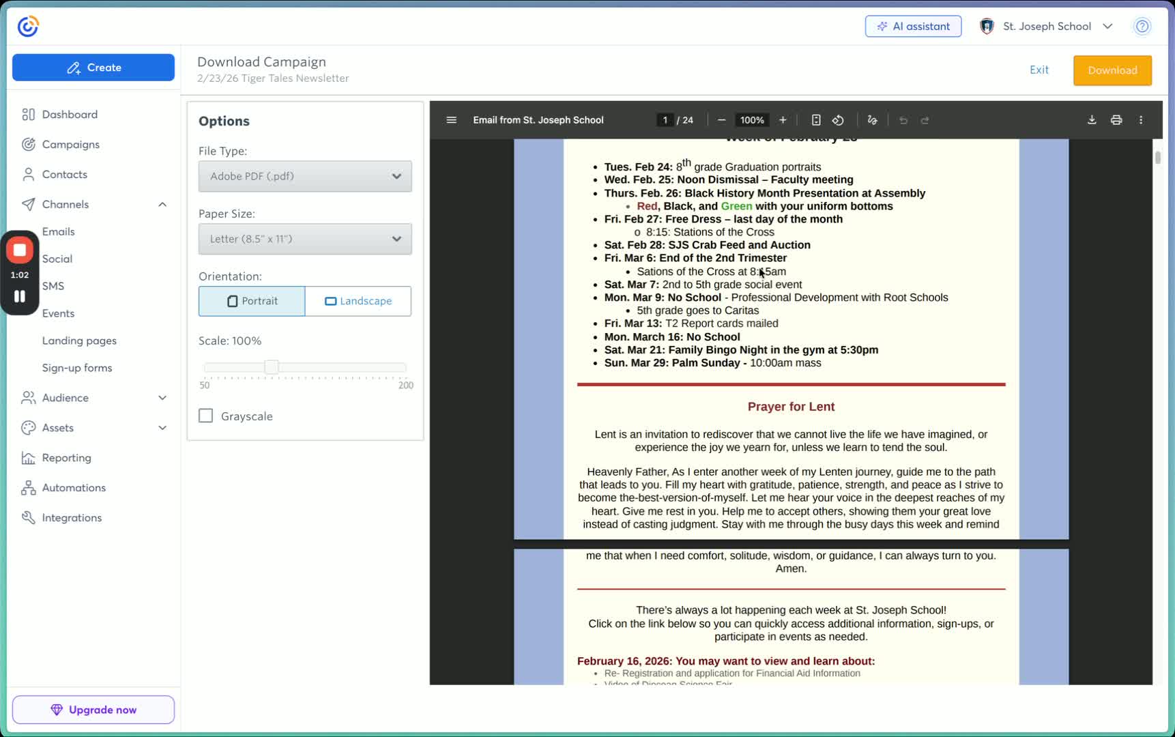
Task: Click the PDF undo arrow icon
Action: point(903,120)
